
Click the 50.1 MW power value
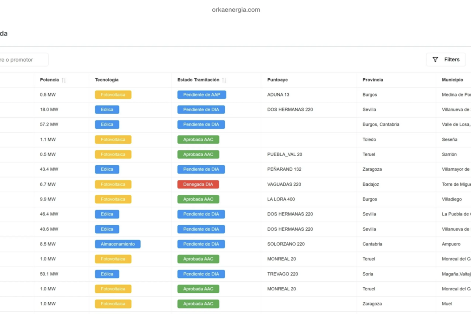pyautogui.click(x=49, y=274)
